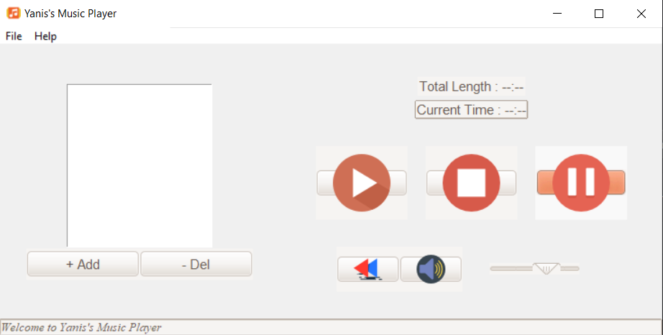This screenshot has height=335, width=663.
Task: Click the volume track left of the thumb
Action: click(x=511, y=268)
